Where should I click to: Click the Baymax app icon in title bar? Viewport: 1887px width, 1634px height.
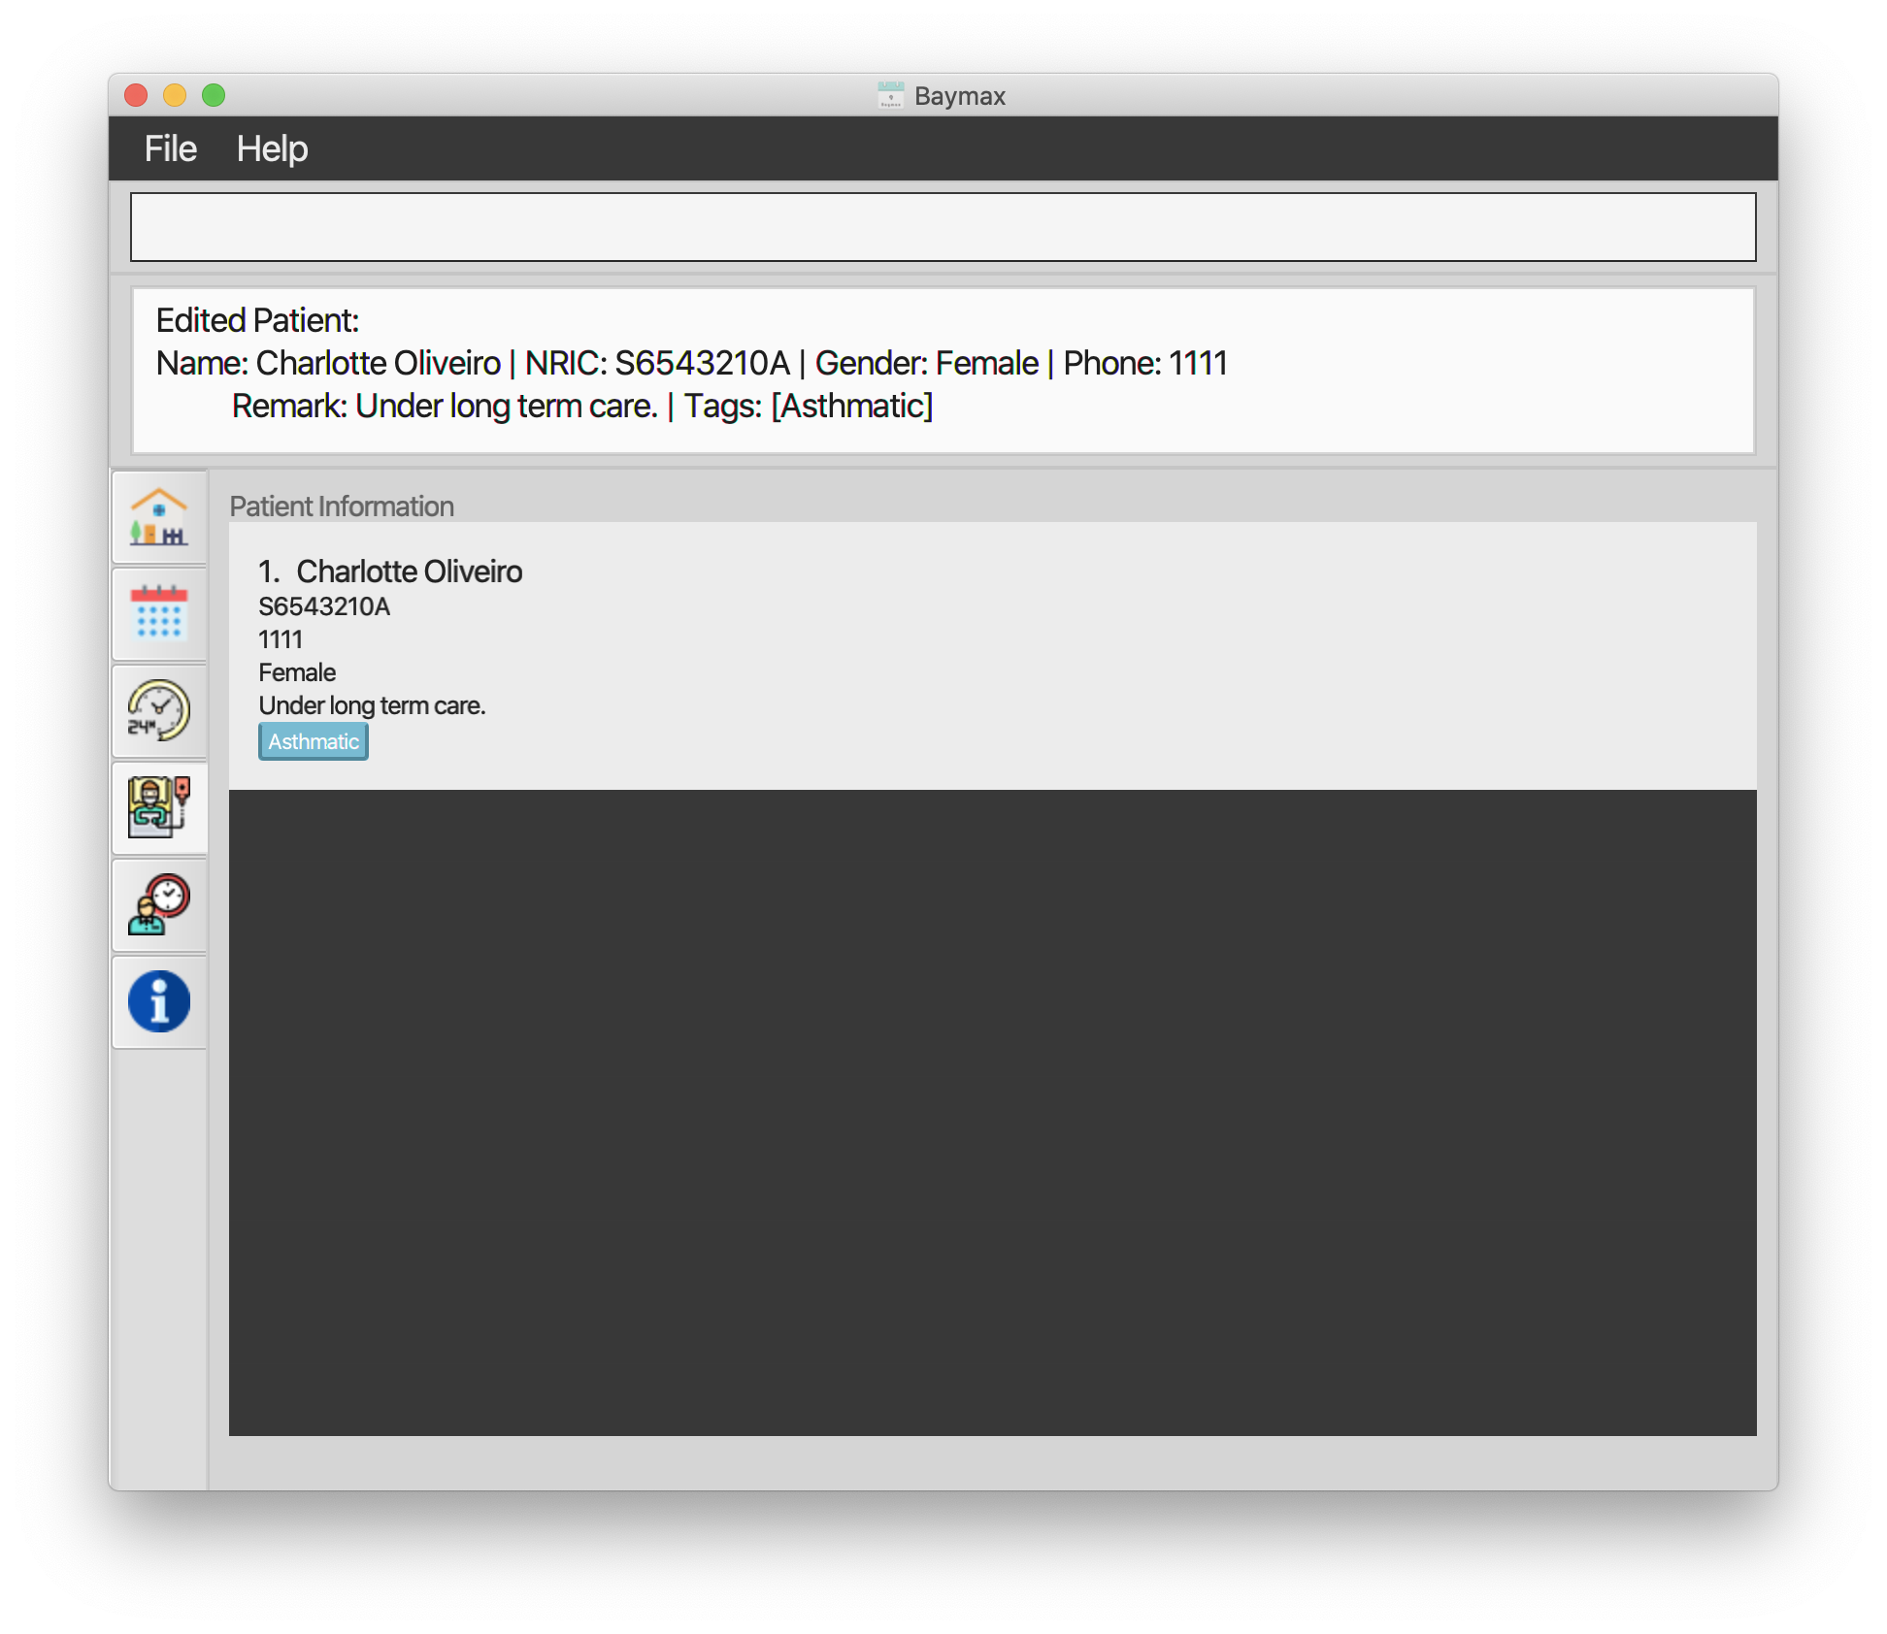890,95
